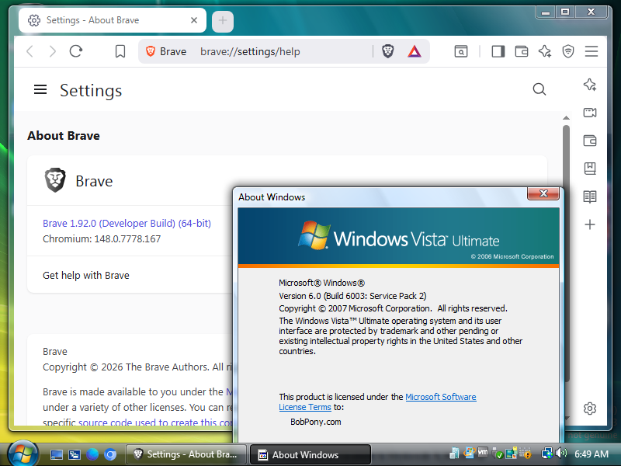Click the BobPony.com licensee text
Viewport: 621px width, 466px height.
(316, 422)
